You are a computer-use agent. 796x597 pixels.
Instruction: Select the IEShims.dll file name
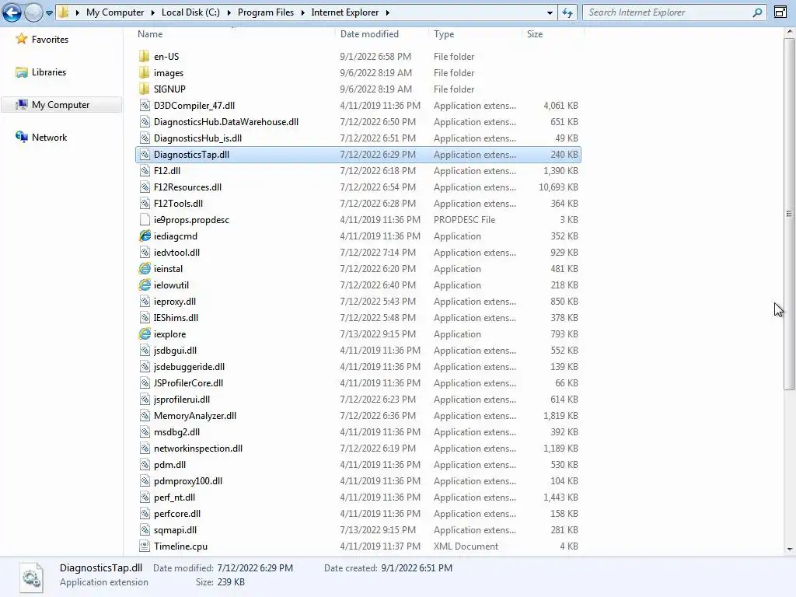pos(176,318)
